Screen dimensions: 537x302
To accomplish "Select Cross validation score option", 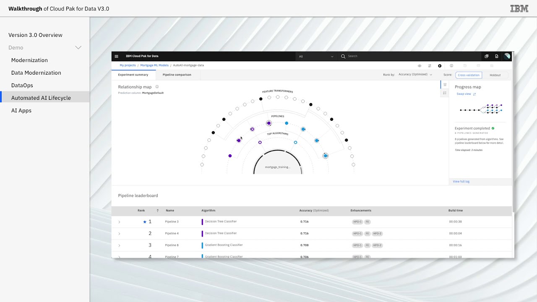I will pyautogui.click(x=469, y=75).
